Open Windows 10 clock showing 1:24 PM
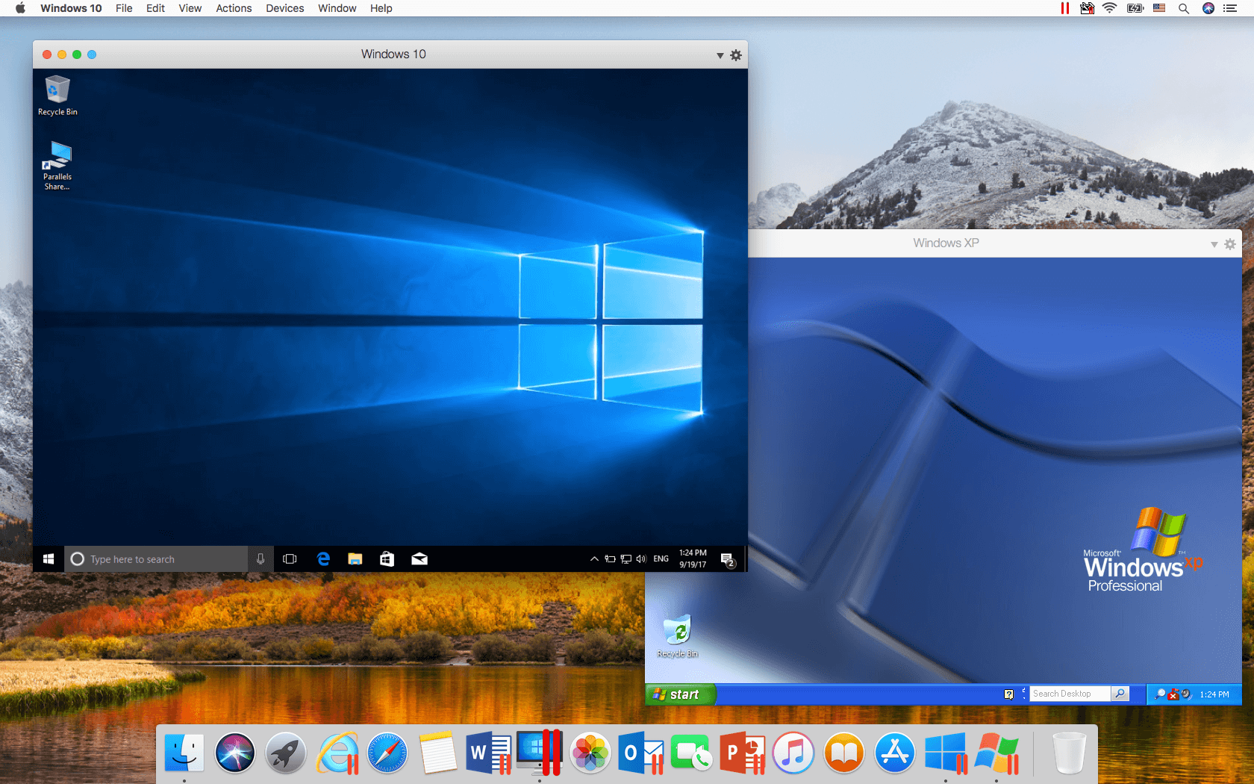This screenshot has width=1254, height=784. point(693,559)
